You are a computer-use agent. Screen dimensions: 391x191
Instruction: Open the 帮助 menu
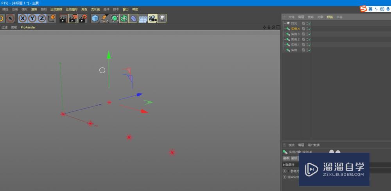point(135,9)
